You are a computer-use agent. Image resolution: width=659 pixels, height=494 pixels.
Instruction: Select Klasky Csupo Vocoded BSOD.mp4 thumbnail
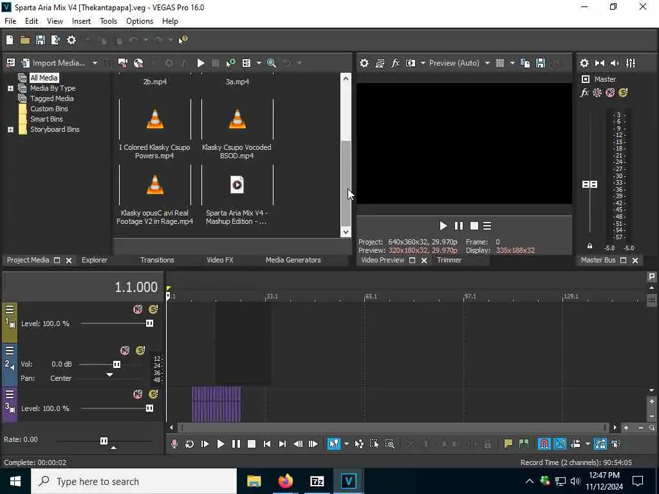point(237,119)
